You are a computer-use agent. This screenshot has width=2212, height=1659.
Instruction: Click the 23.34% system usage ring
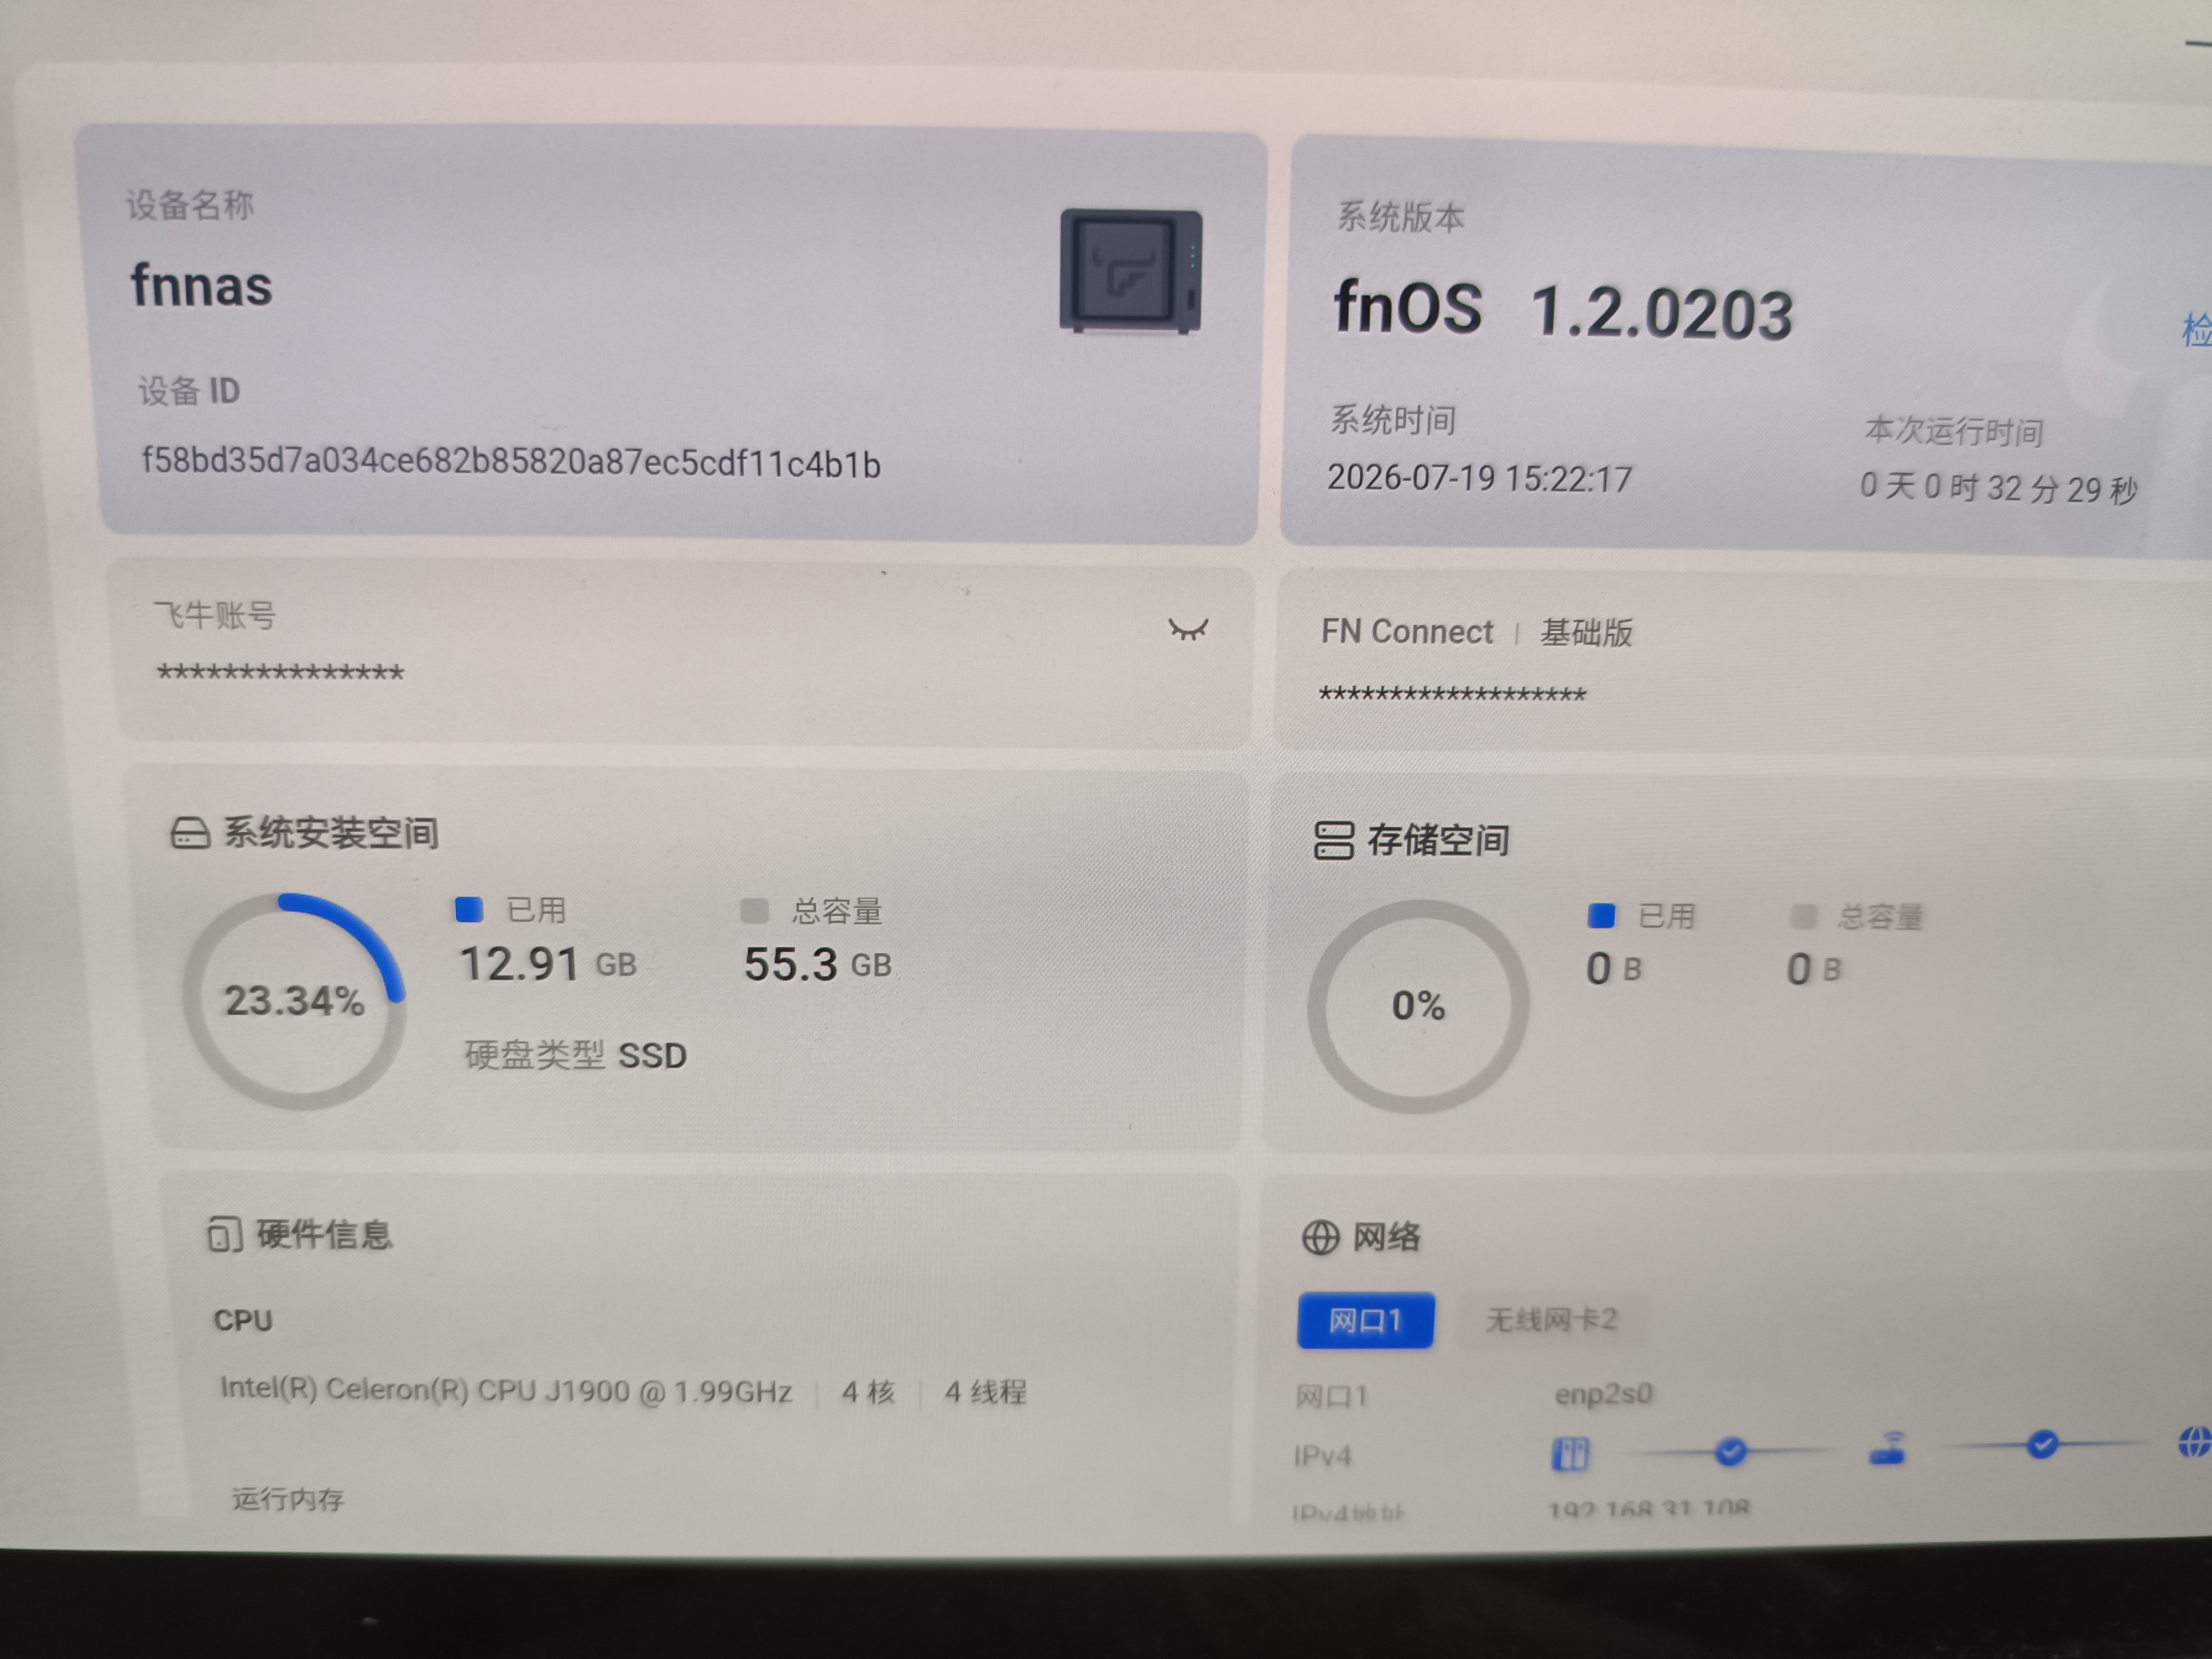(294, 1001)
